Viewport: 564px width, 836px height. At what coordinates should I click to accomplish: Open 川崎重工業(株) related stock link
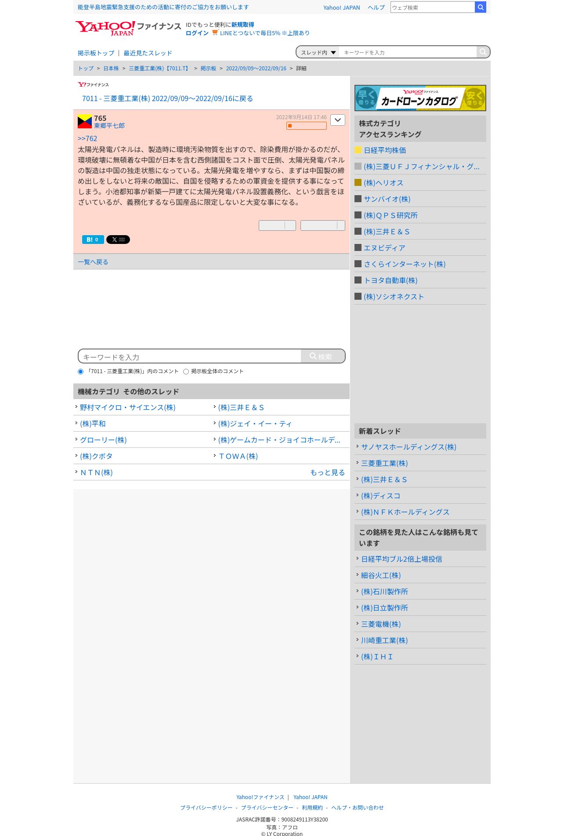click(384, 640)
